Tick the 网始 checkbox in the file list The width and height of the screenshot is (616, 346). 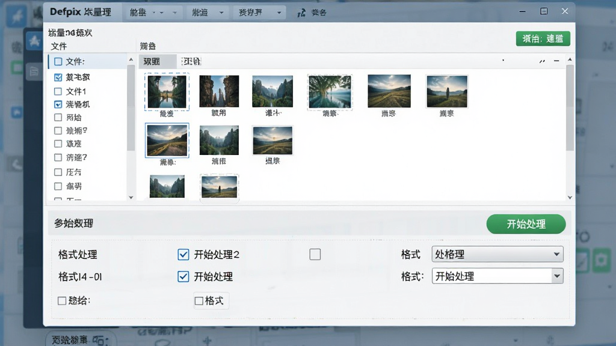pos(58,117)
